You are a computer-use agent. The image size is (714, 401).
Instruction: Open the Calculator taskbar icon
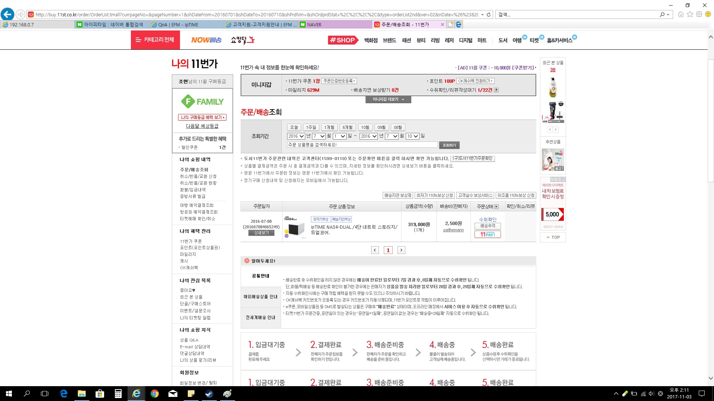(x=118, y=394)
